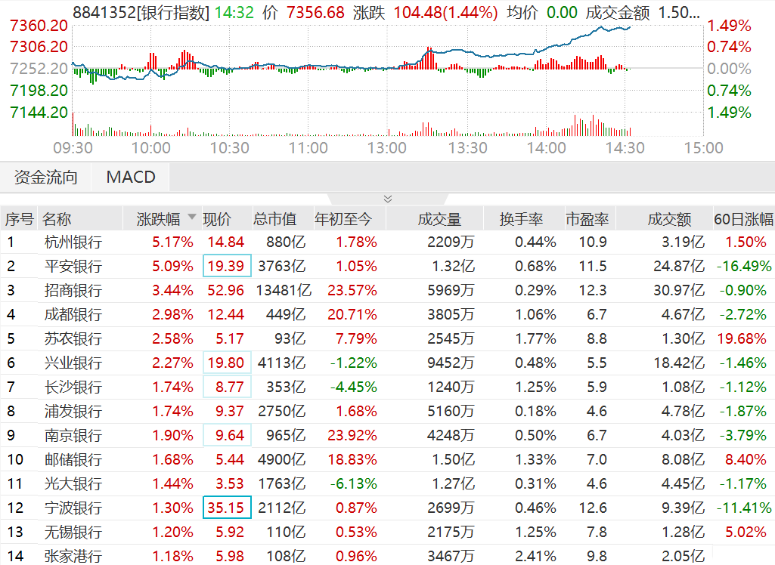Click 苏农银行 60-day change 19.68%
The width and height of the screenshot is (775, 565).
[742, 339]
